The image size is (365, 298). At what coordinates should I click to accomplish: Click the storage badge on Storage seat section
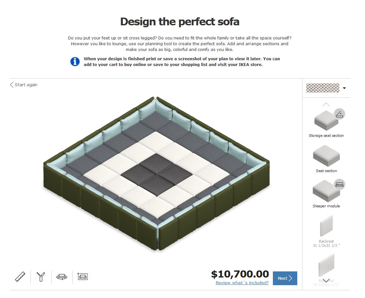[340, 114]
